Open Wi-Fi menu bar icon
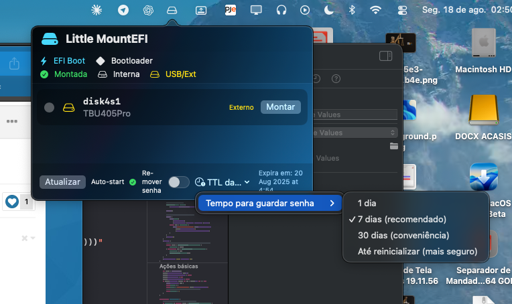The width and height of the screenshot is (512, 304). pos(375,10)
